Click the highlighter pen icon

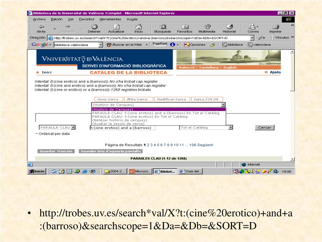(x=213, y=45)
